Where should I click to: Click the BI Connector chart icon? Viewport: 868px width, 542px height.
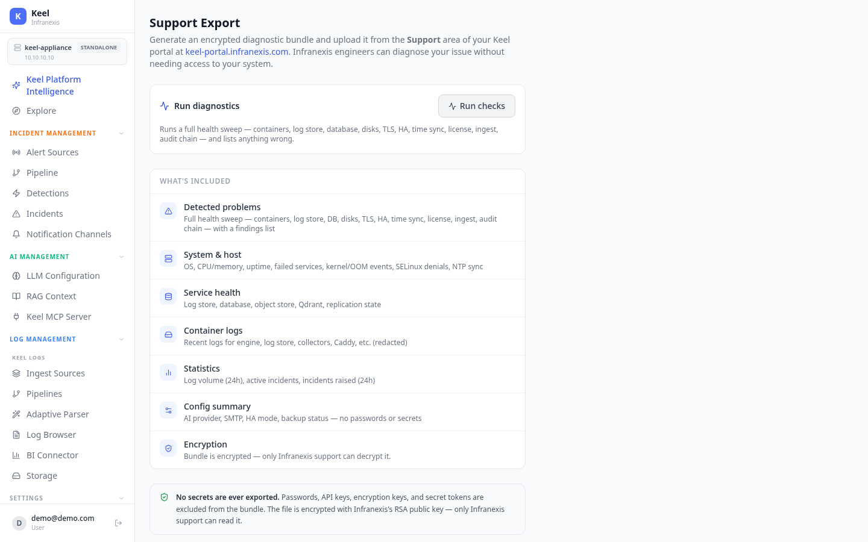16,455
